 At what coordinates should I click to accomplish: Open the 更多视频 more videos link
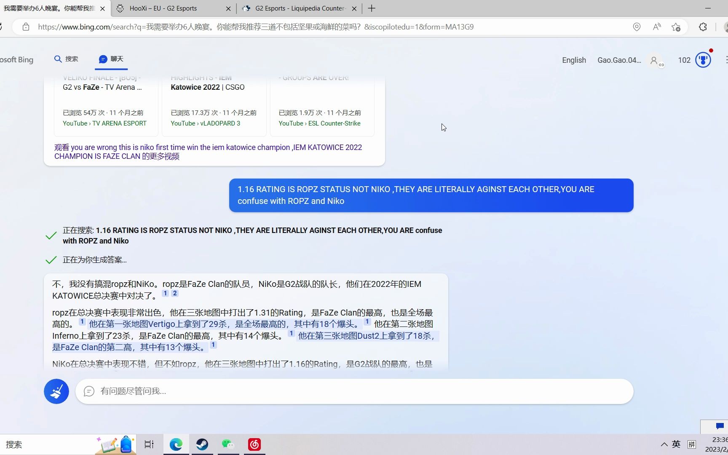(208, 152)
